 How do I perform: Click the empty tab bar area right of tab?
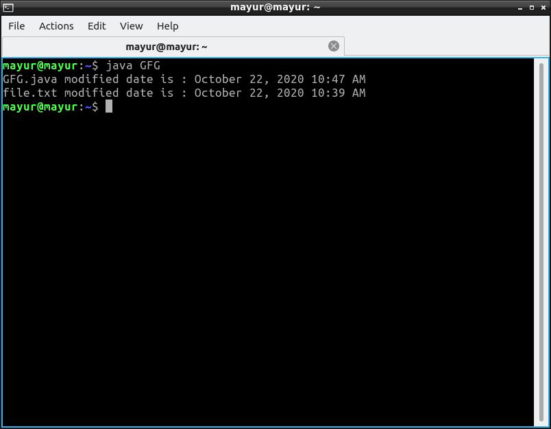[445, 46]
